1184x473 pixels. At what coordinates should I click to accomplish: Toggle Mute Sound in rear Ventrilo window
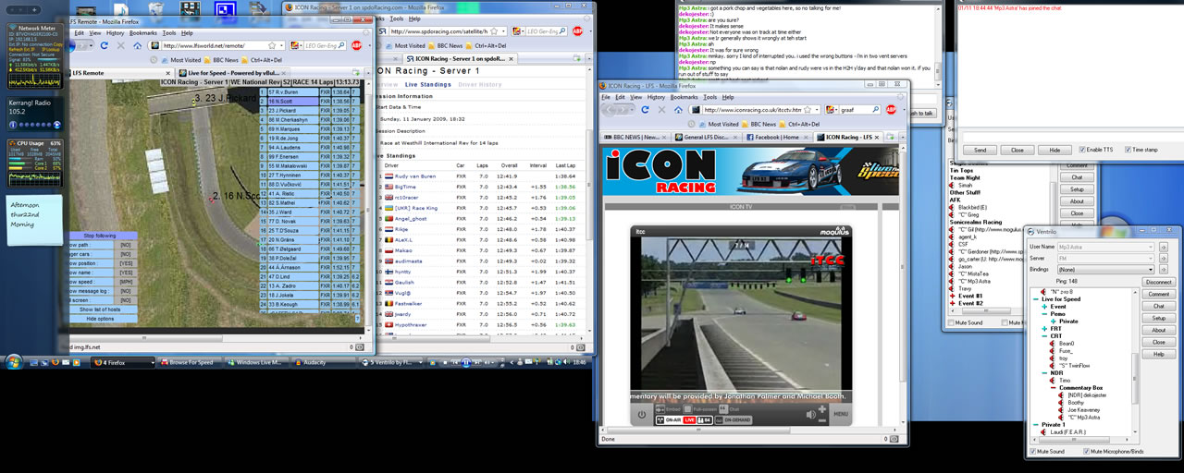coord(951,322)
